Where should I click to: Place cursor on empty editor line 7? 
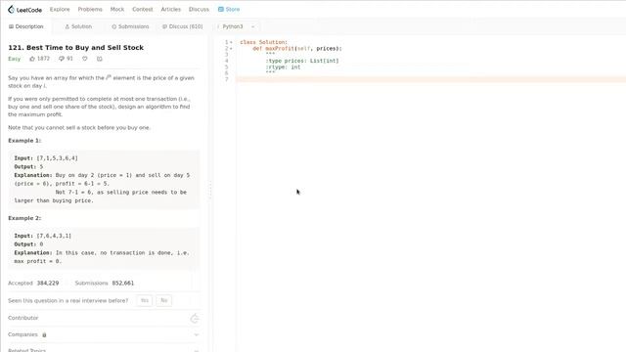click(430, 79)
